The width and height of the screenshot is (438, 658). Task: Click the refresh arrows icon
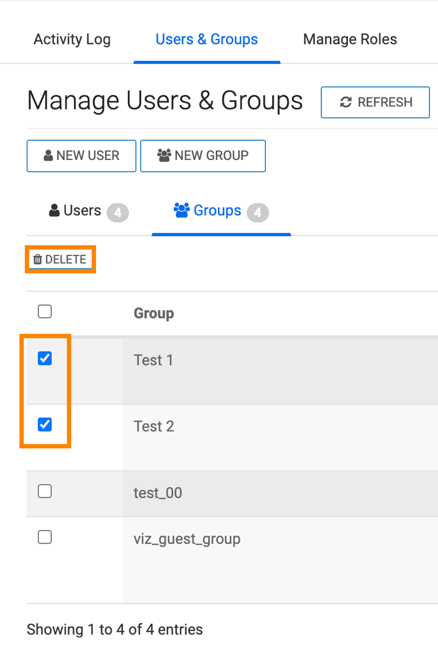point(346,102)
